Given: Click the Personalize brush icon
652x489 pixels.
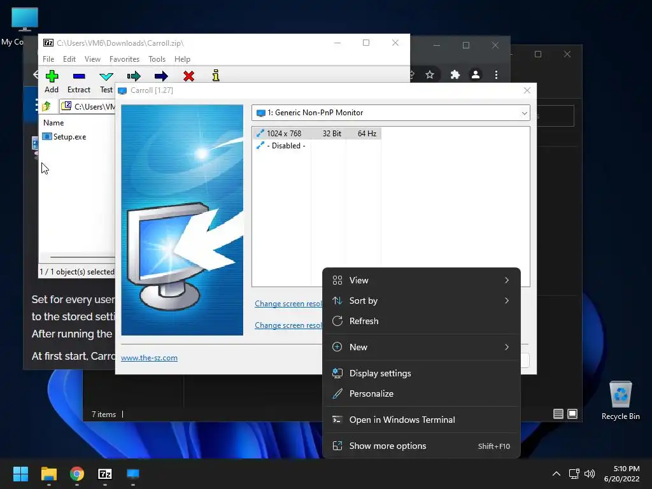Looking at the screenshot, I should pos(337,393).
